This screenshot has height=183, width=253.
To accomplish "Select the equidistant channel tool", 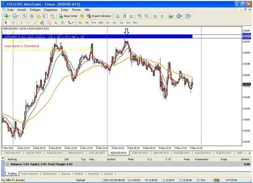I will 42,23.
